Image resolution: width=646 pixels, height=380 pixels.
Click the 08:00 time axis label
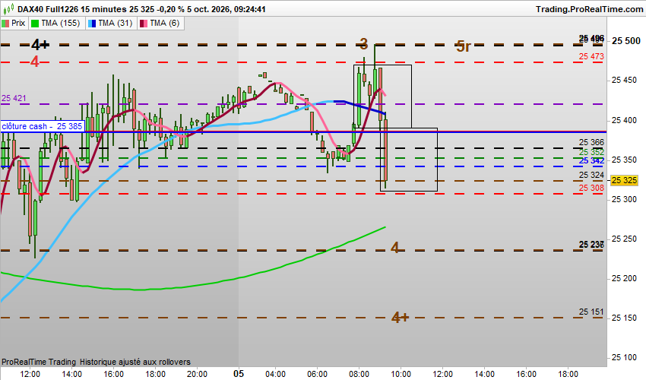(359, 374)
